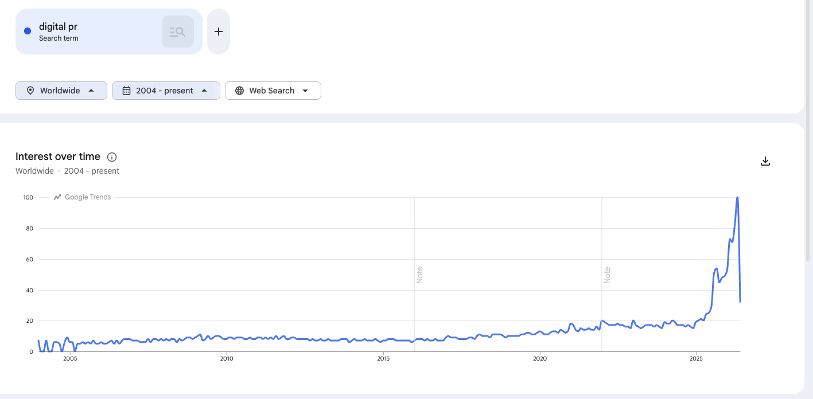This screenshot has width=813, height=399.
Task: Click the 80 y-axis label
Action: tap(30, 229)
